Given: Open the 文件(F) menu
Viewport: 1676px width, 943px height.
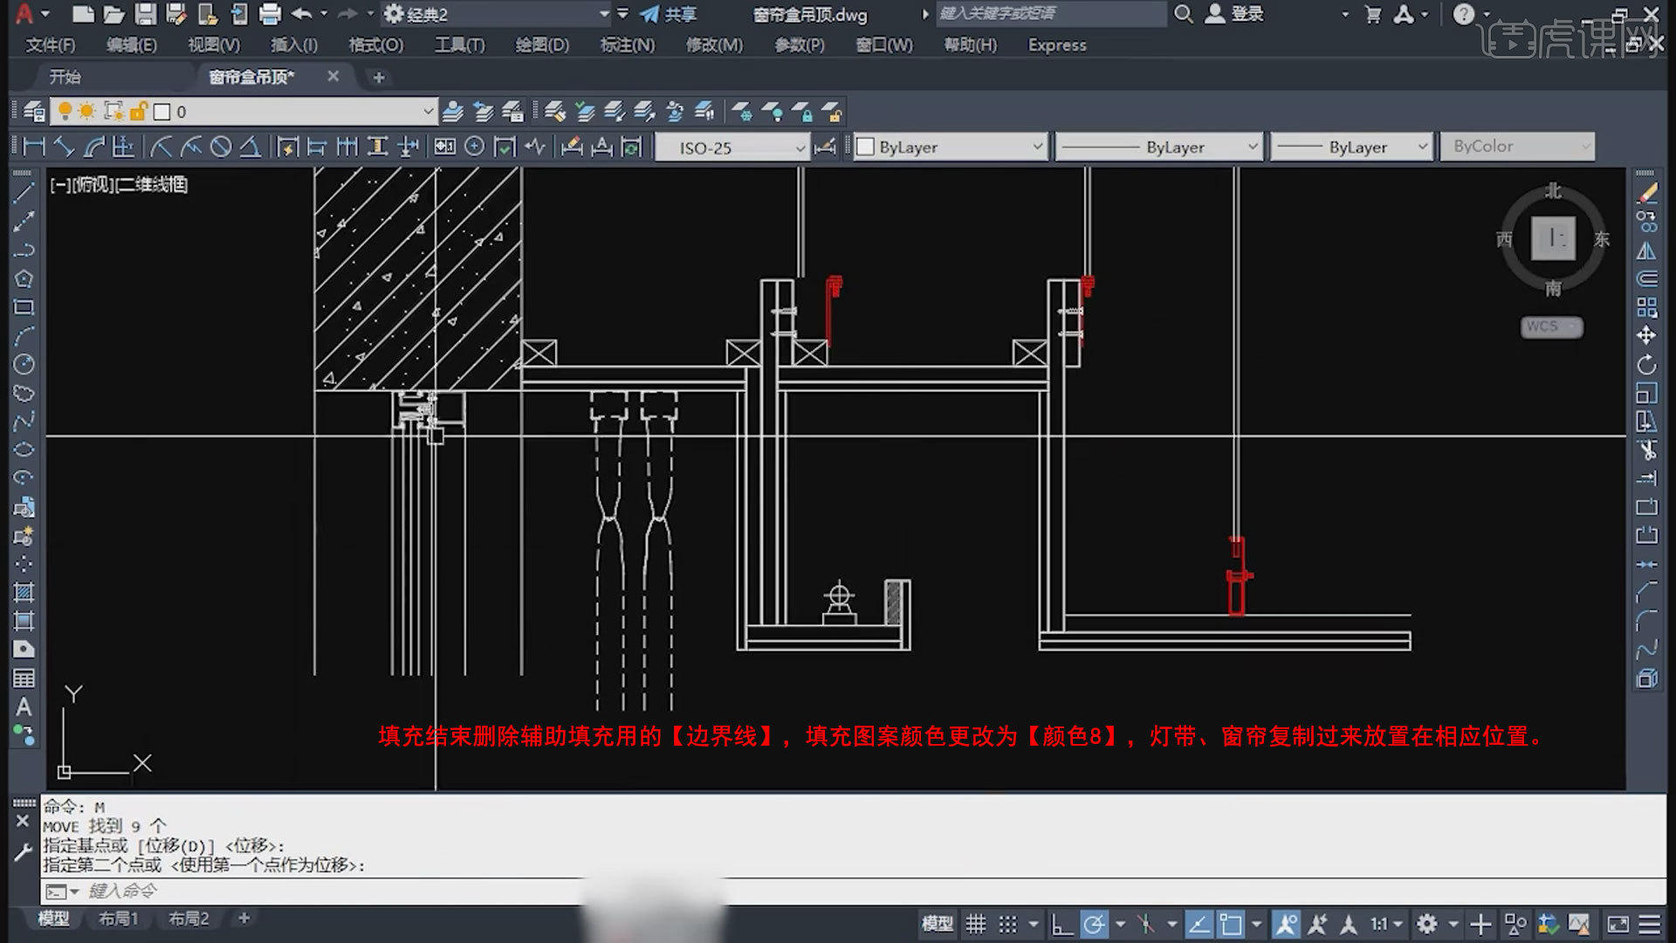Looking at the screenshot, I should [51, 45].
